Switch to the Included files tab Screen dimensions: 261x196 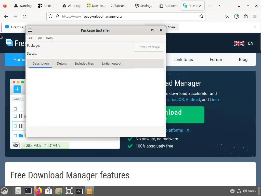pos(84,64)
